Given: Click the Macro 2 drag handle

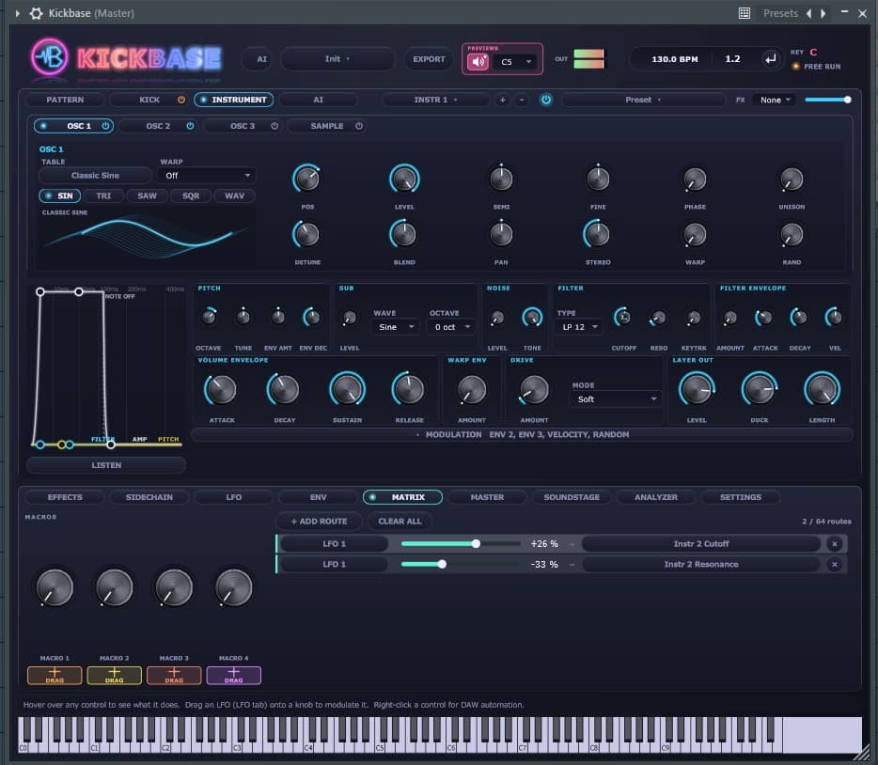Looking at the screenshot, I should 115,675.
